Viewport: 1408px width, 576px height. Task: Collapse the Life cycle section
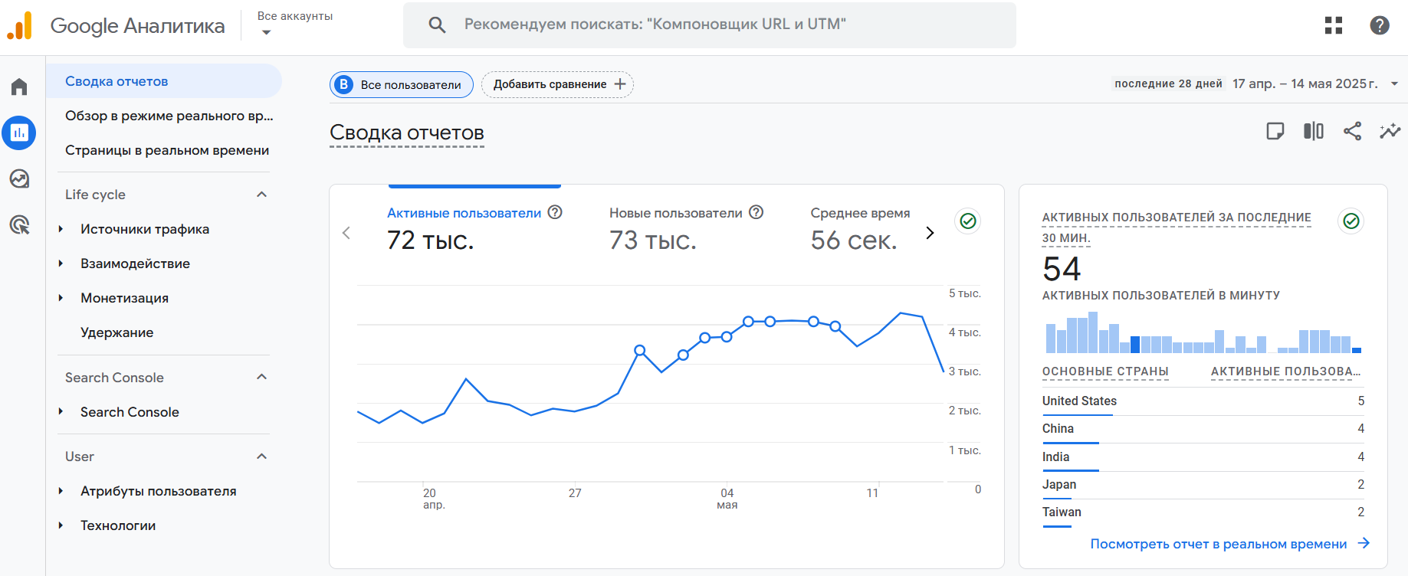click(x=261, y=195)
